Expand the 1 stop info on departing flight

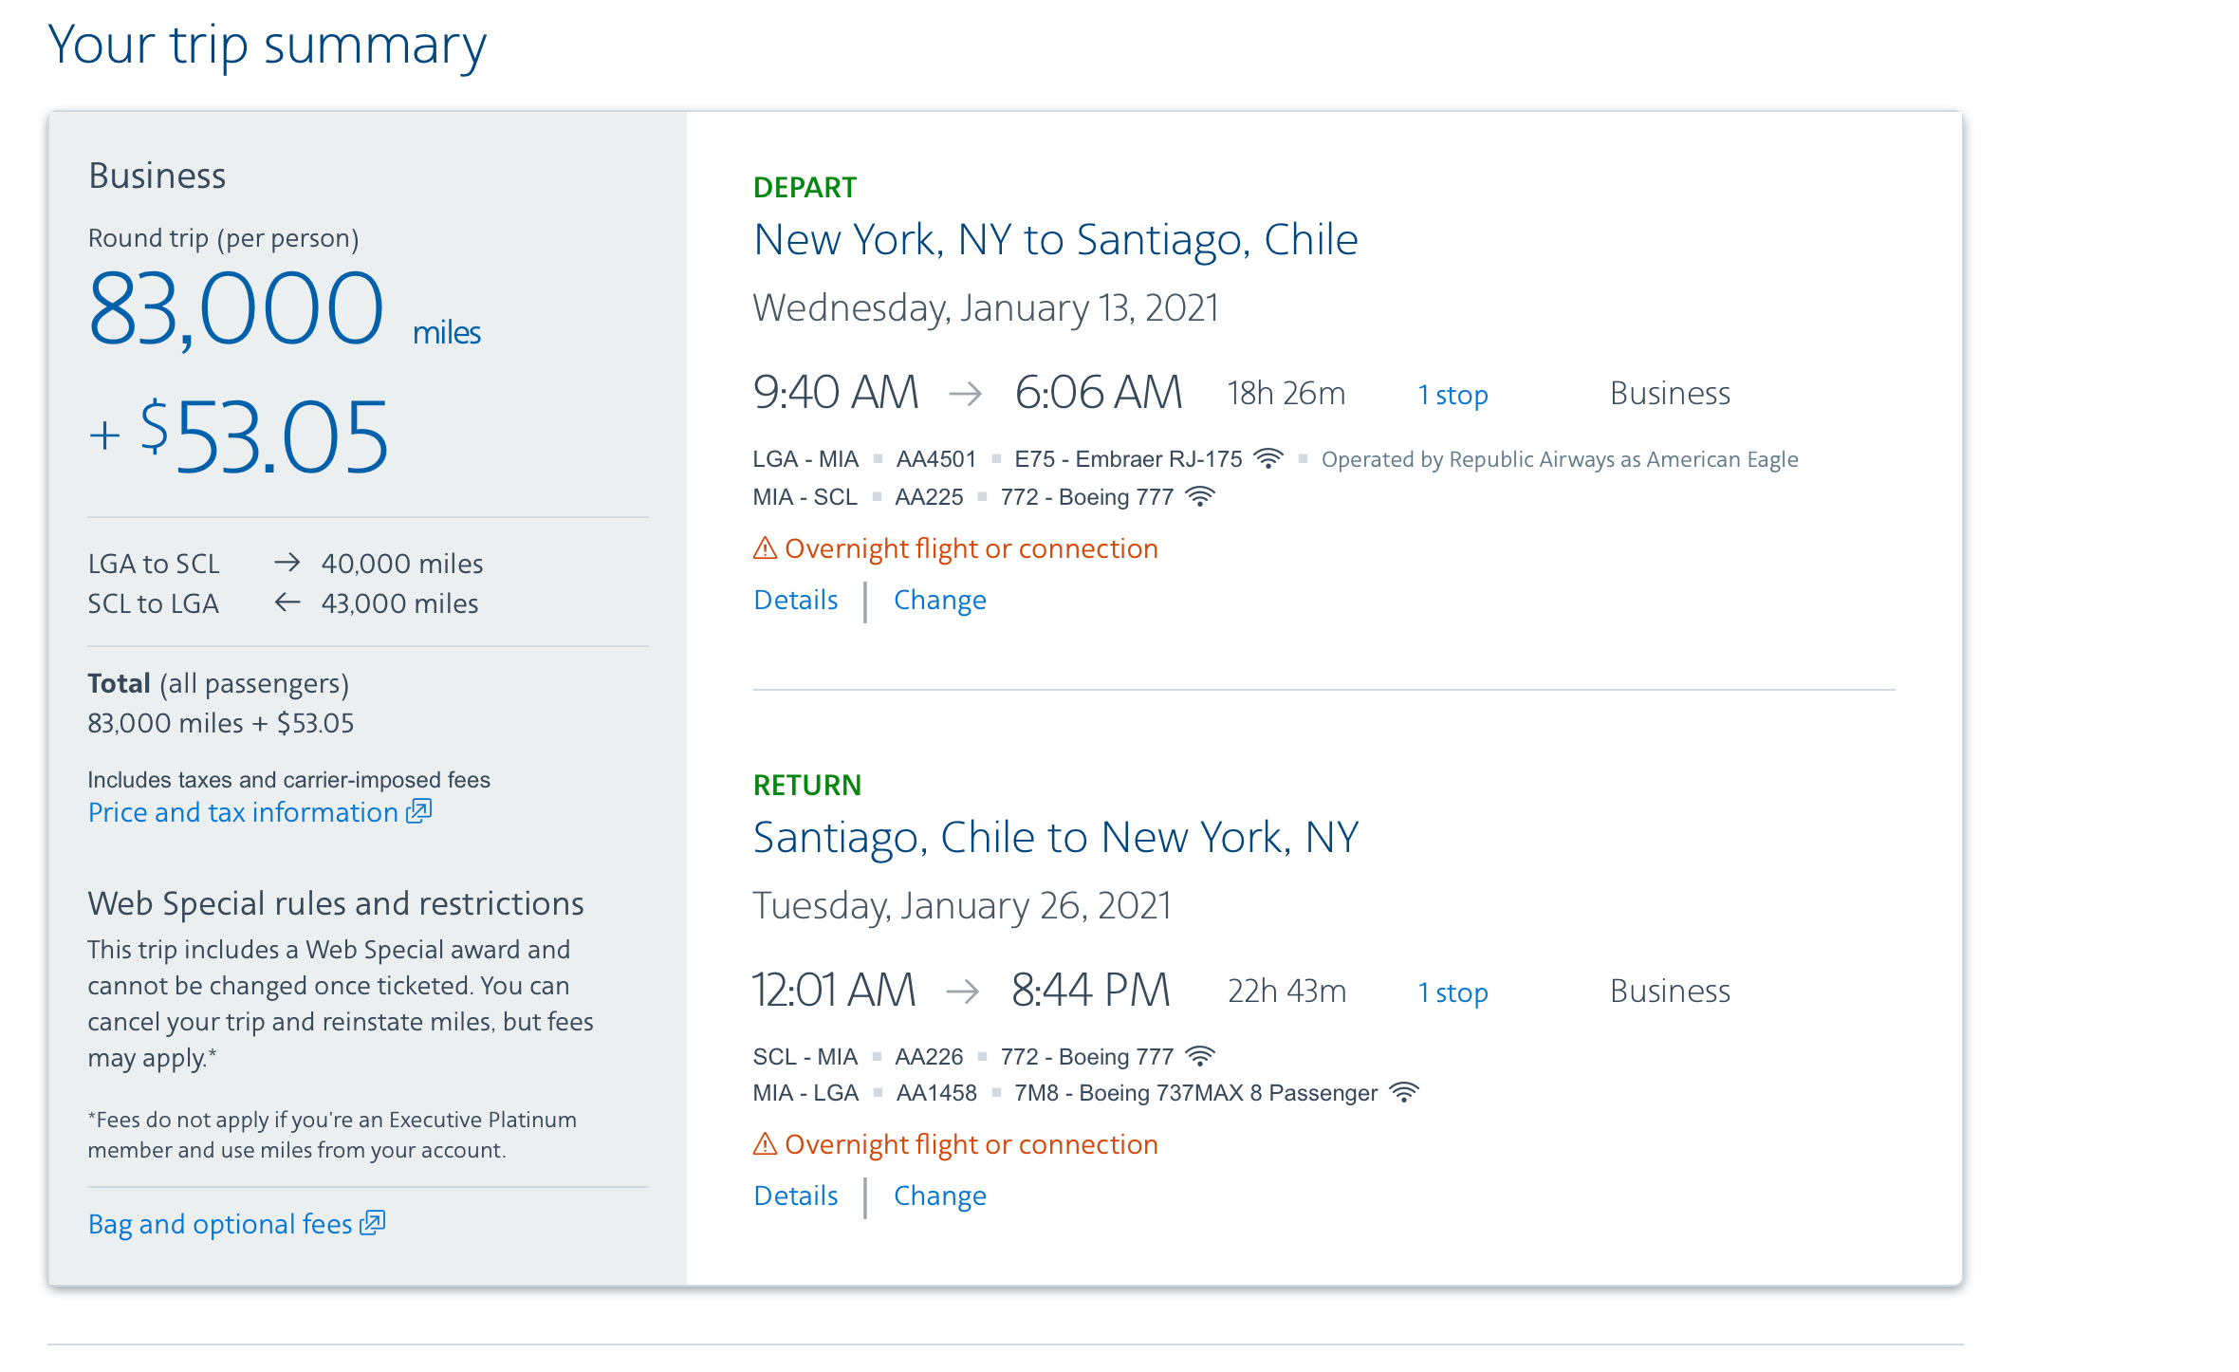point(1452,395)
